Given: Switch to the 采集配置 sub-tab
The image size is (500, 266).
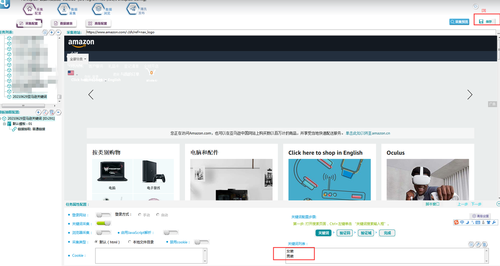Looking at the screenshot, I should click(x=29, y=23).
